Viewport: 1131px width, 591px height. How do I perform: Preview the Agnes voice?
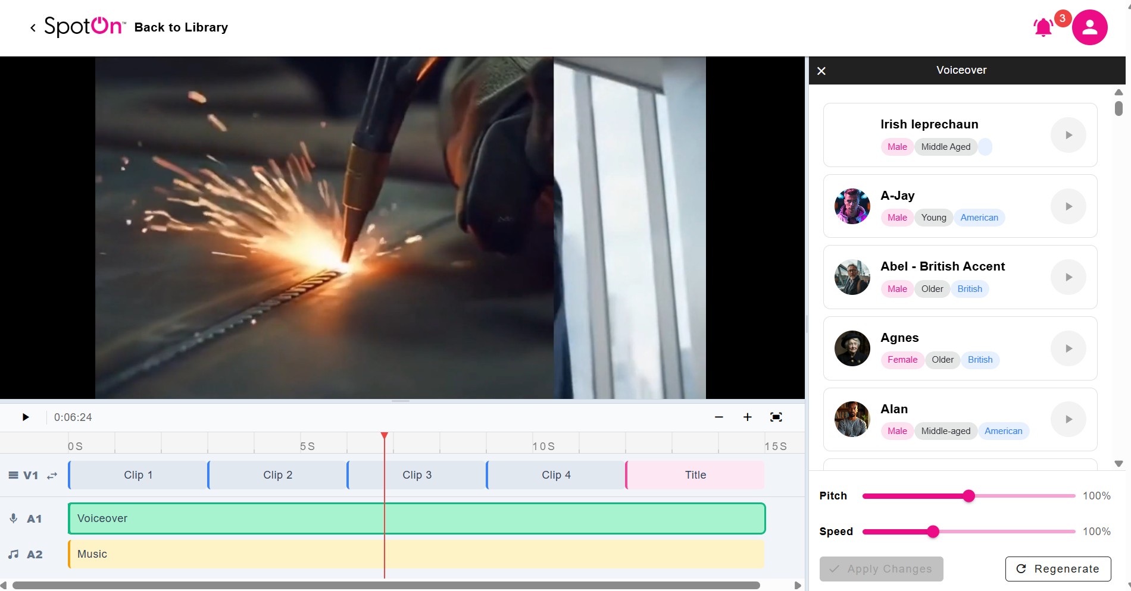pyautogui.click(x=1068, y=348)
